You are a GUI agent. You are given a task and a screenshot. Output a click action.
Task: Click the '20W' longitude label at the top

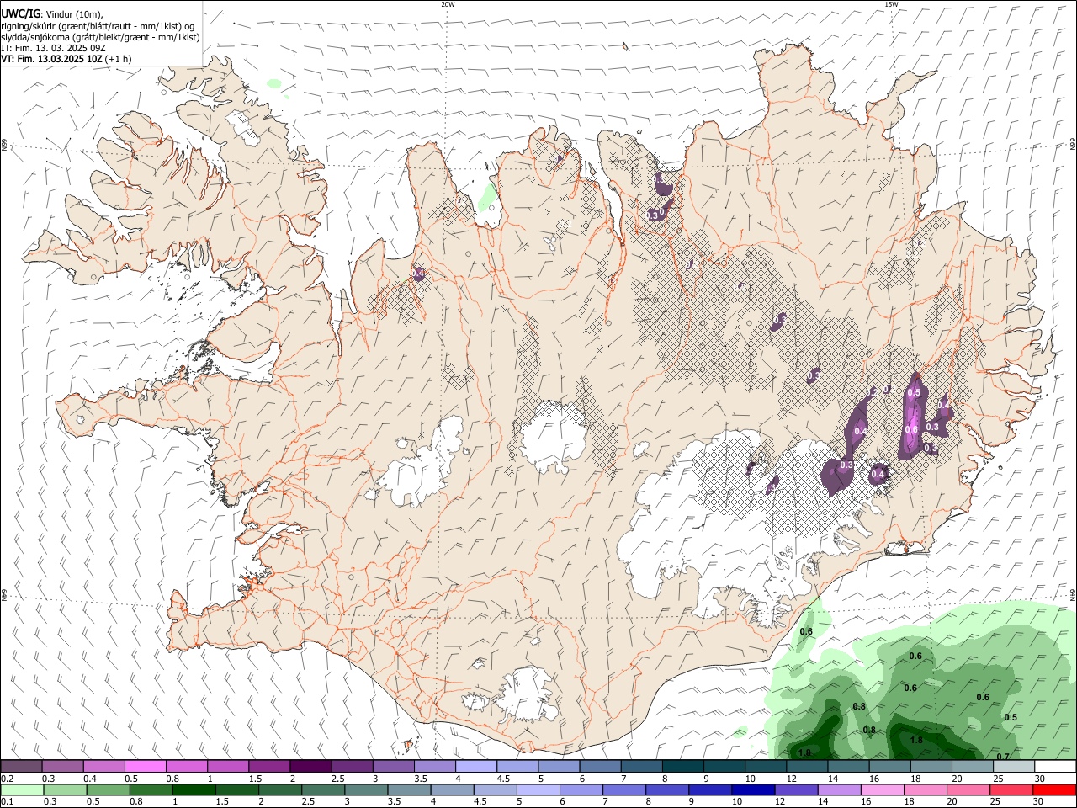click(x=448, y=4)
